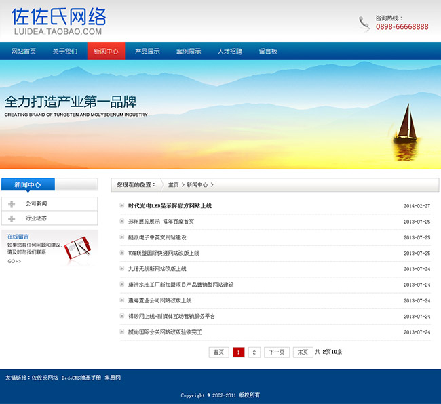Click bullet icon before 通海置业公司网站改版上线
The image size is (441, 404).
(121, 300)
